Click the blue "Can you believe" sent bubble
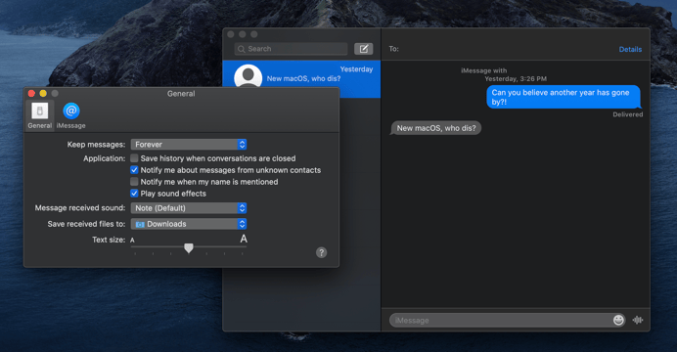This screenshot has height=352, width=677. (564, 97)
